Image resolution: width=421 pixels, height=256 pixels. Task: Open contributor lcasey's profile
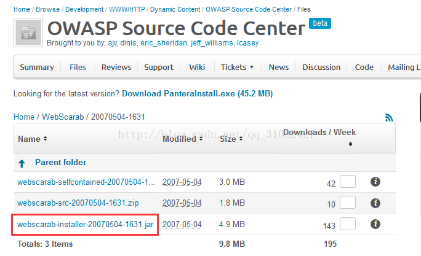coord(247,43)
